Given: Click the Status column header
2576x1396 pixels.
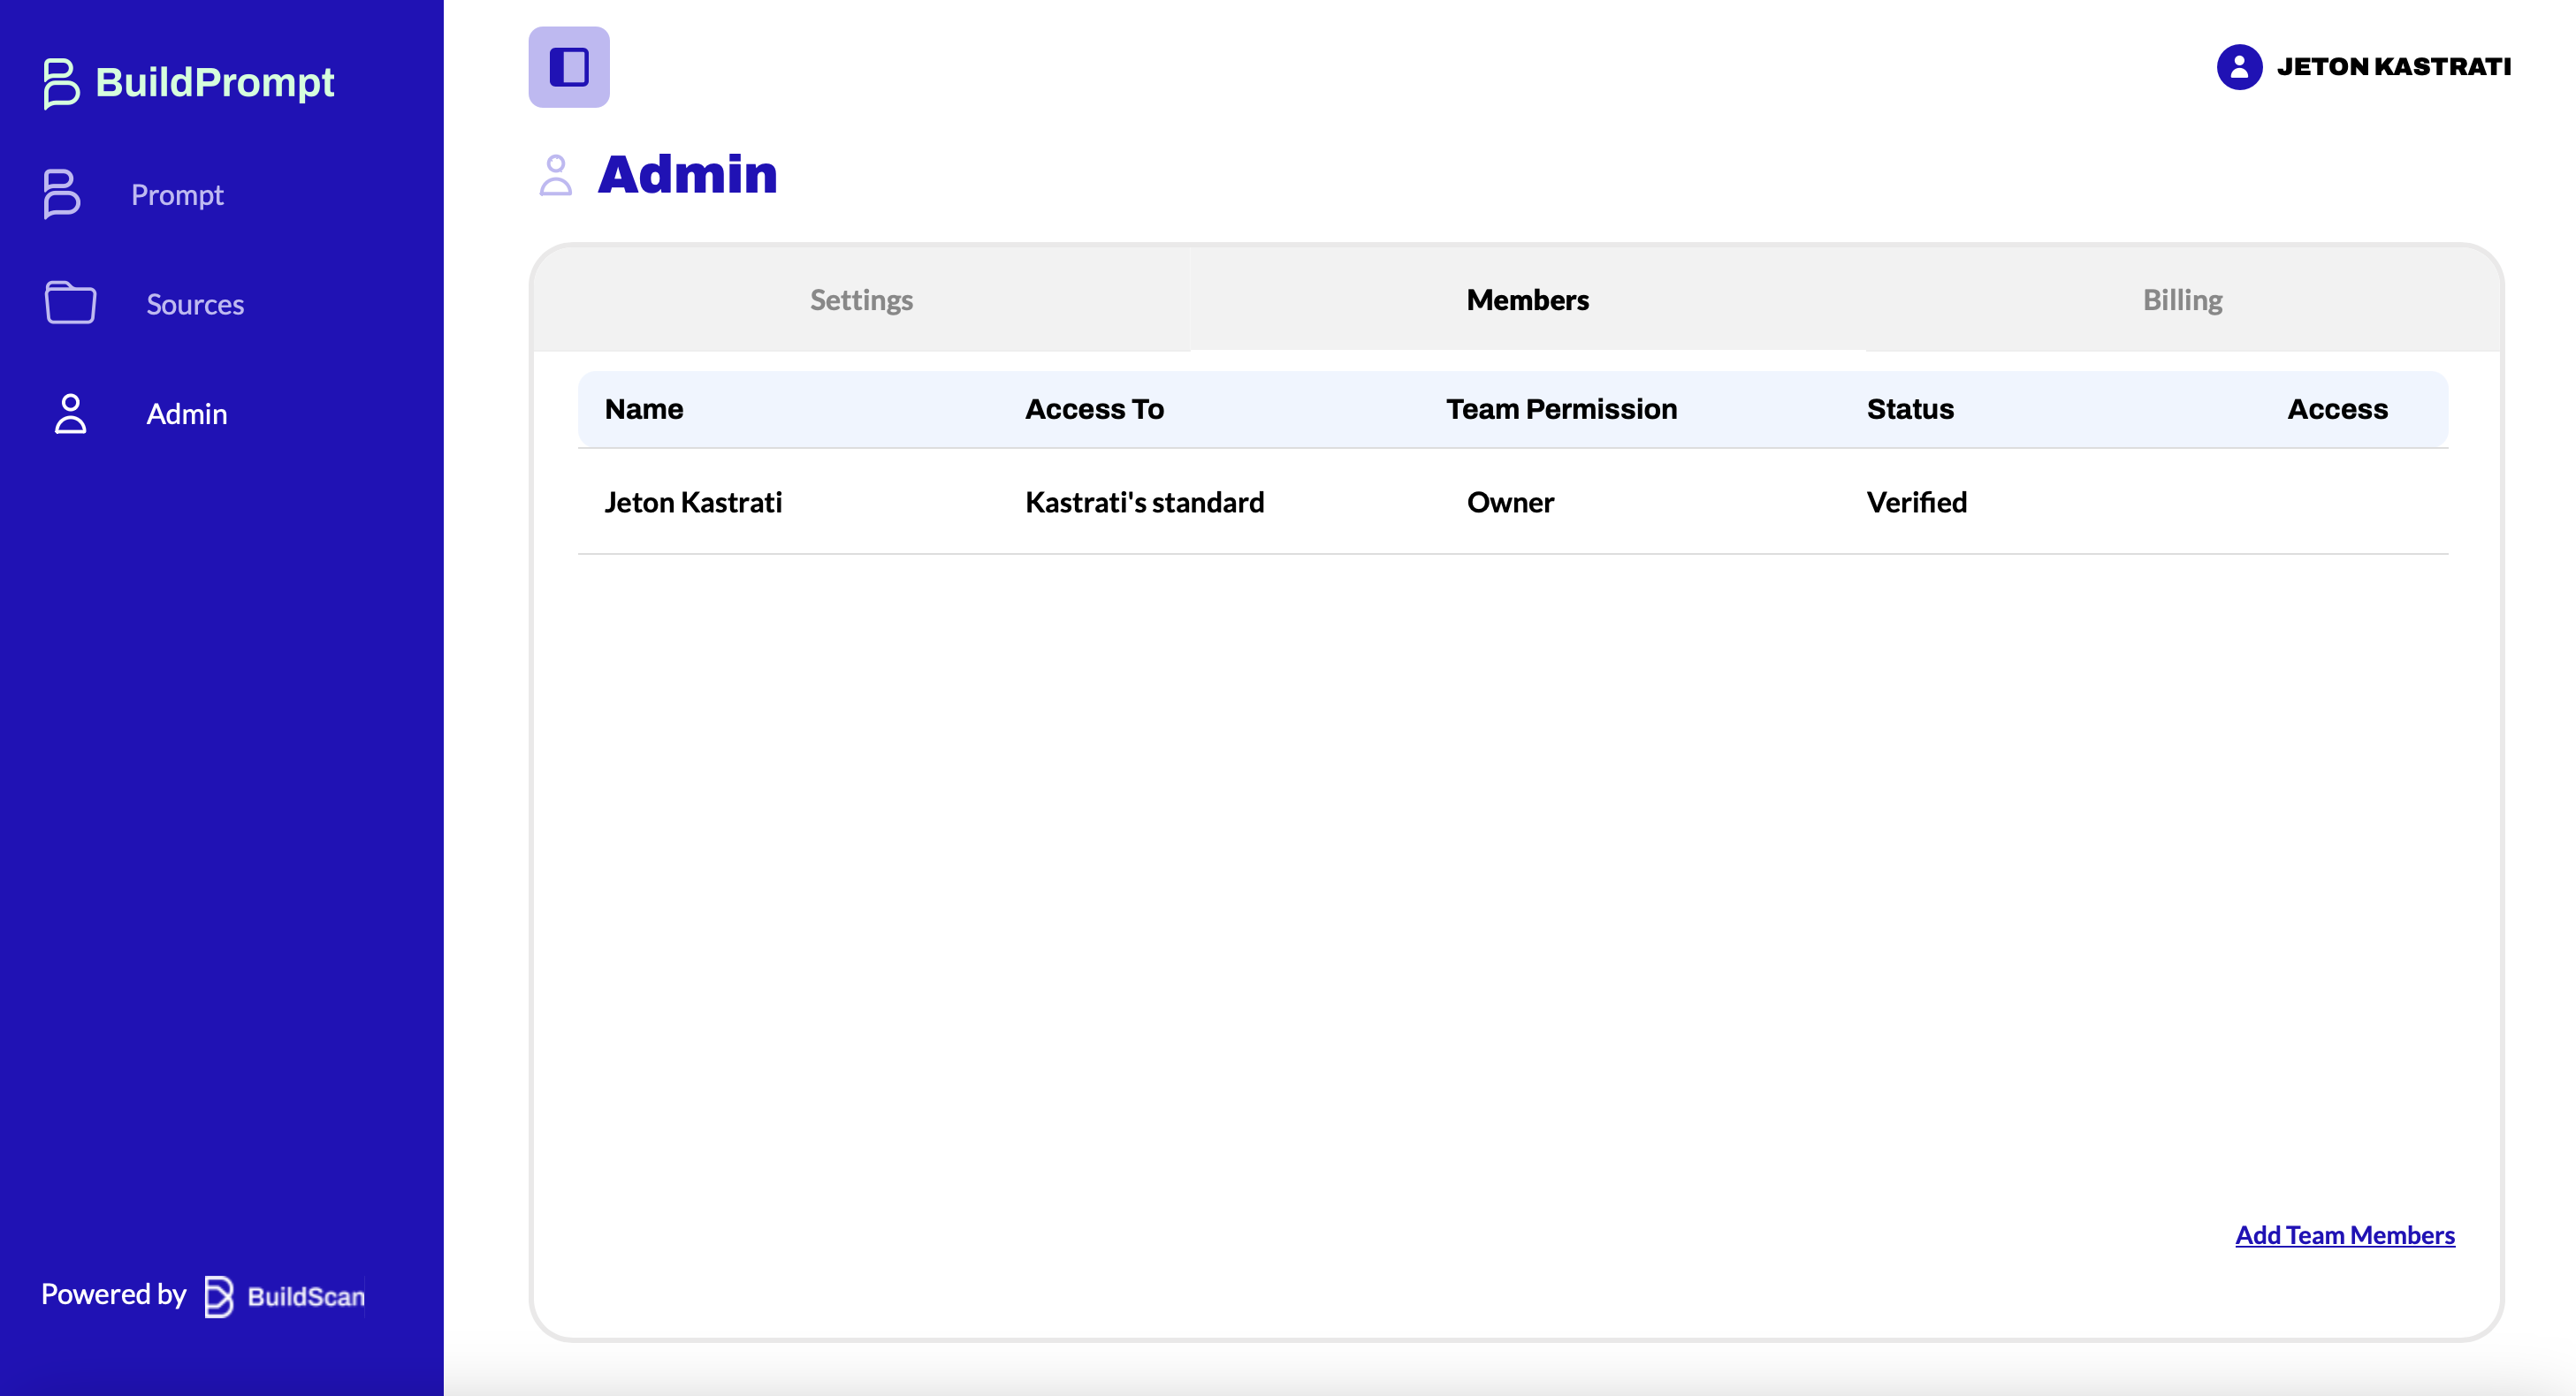Looking at the screenshot, I should point(1909,409).
